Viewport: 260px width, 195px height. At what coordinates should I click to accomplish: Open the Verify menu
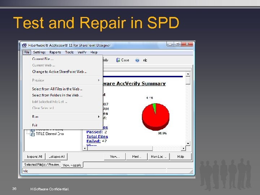coord(82,52)
